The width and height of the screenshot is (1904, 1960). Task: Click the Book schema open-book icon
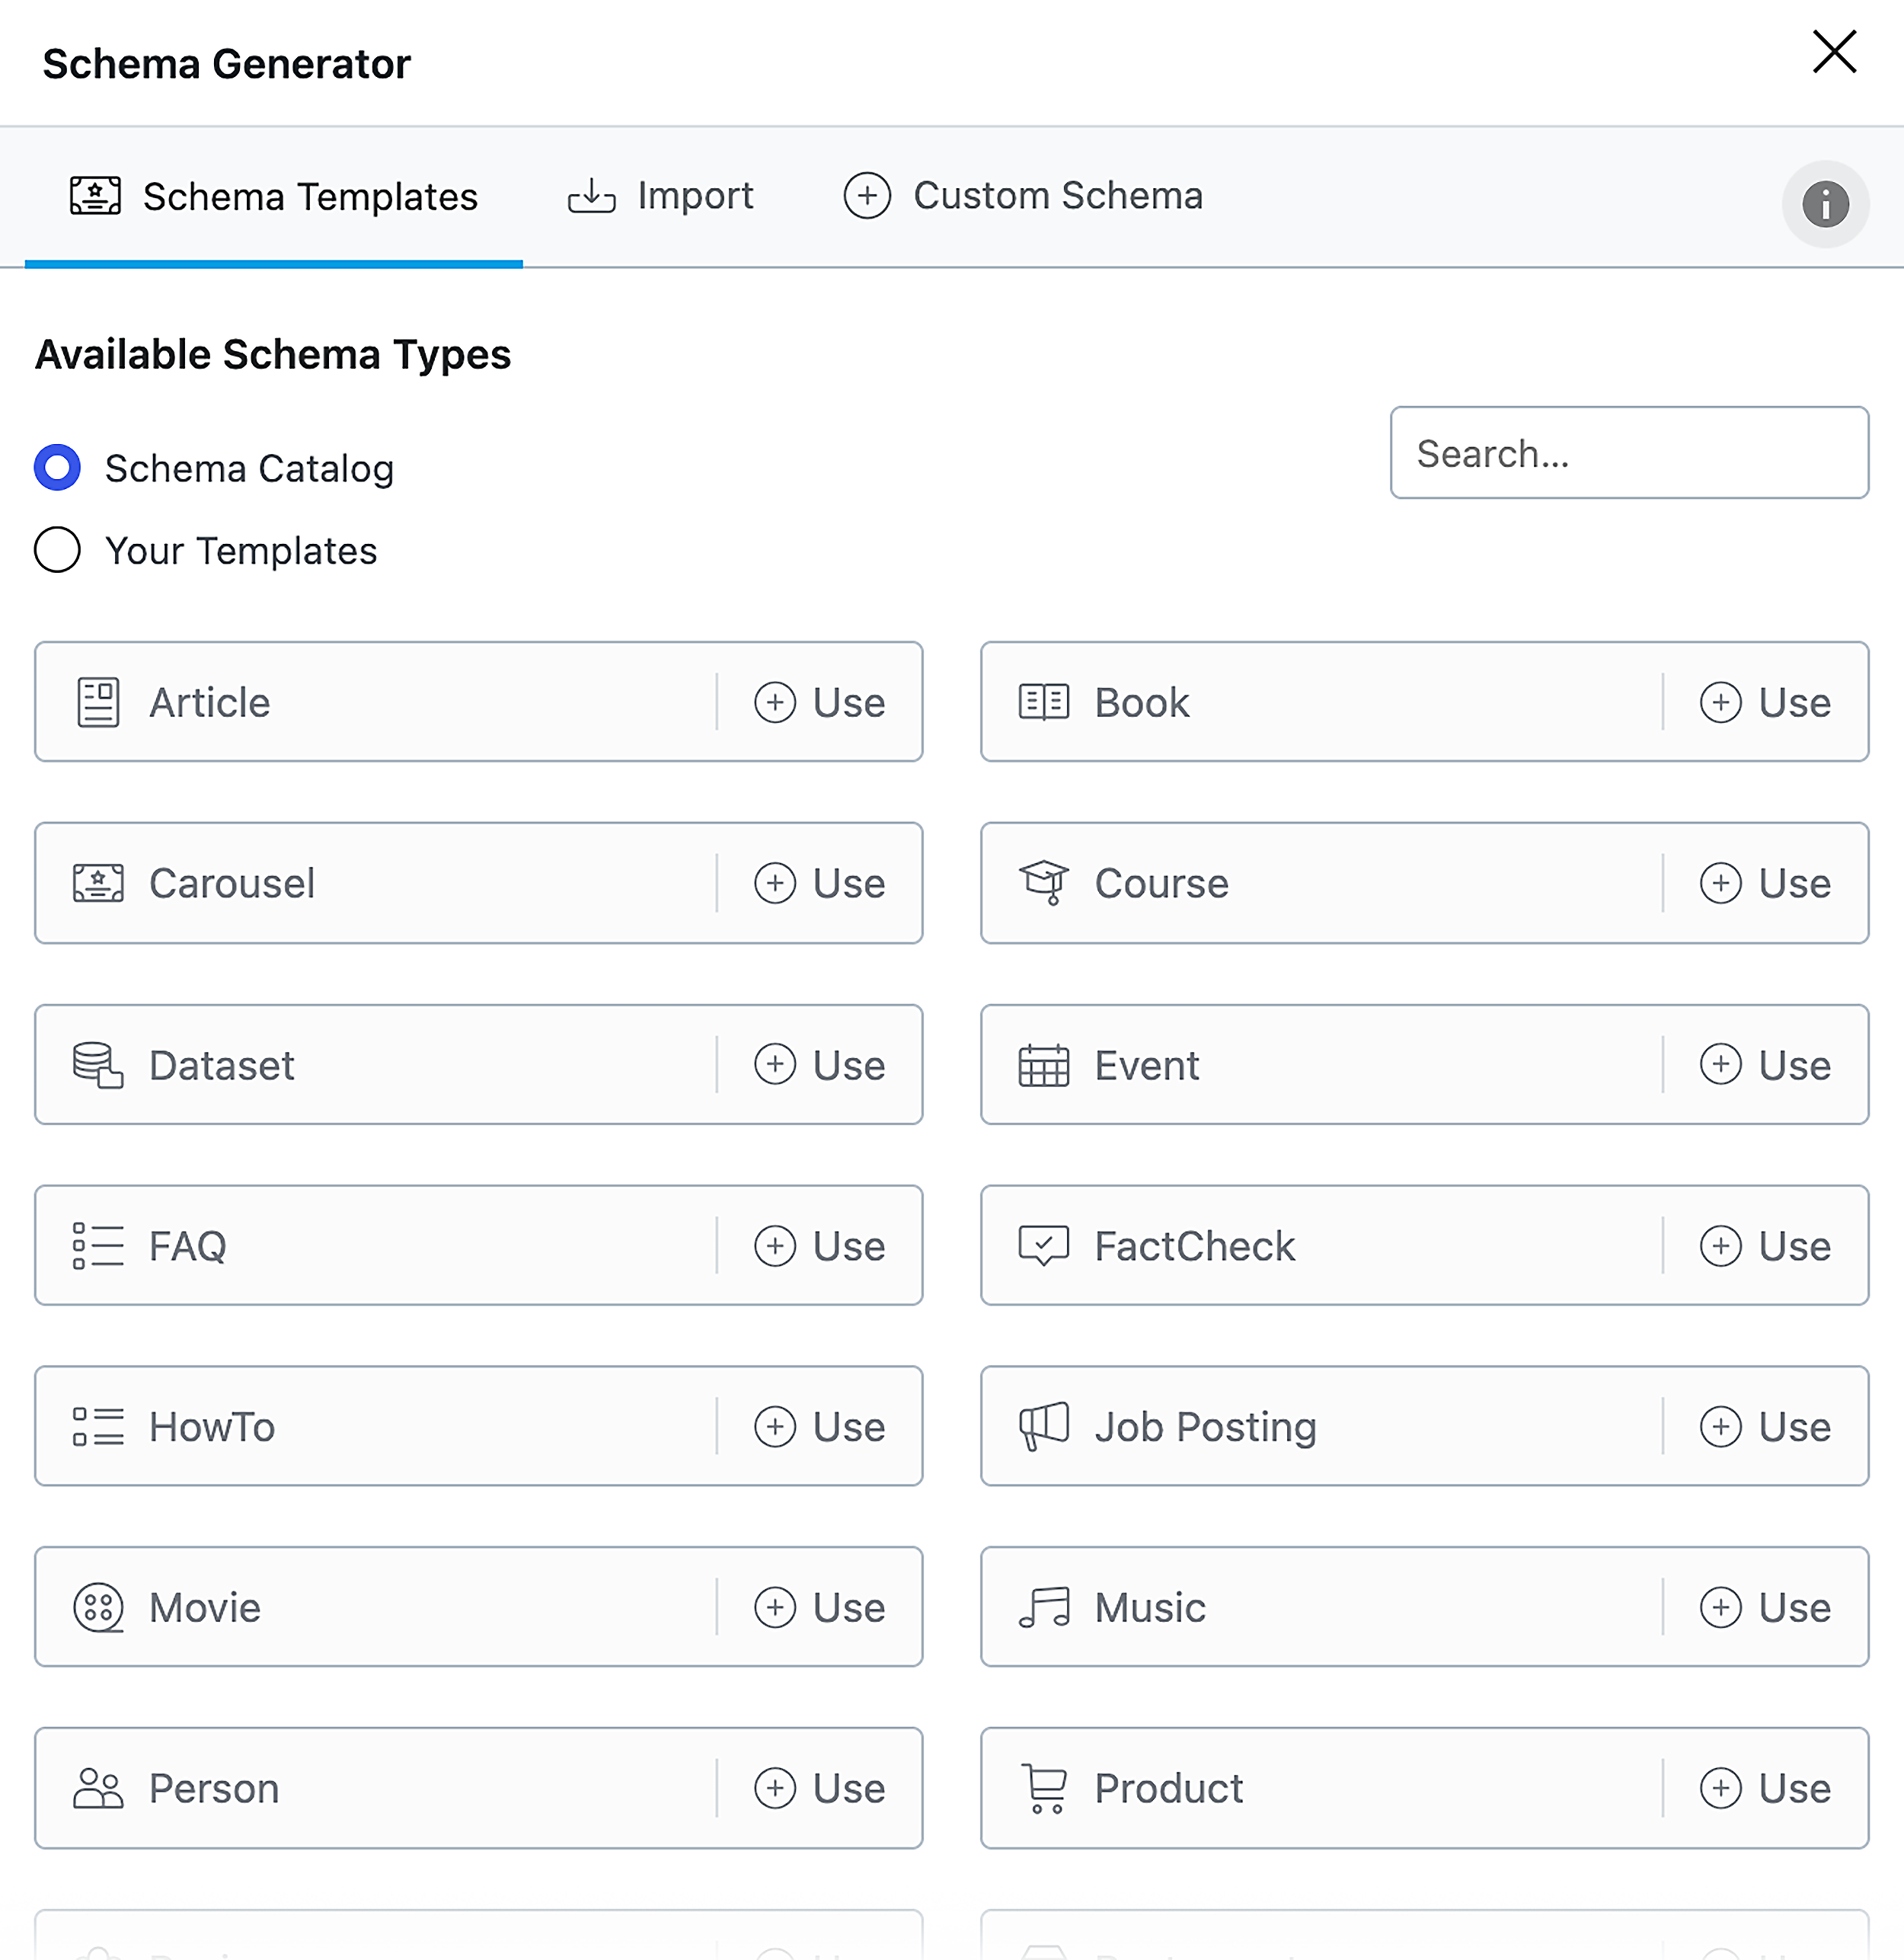[1043, 702]
